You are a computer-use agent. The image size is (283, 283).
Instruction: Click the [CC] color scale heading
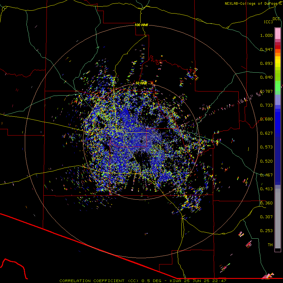269,22
